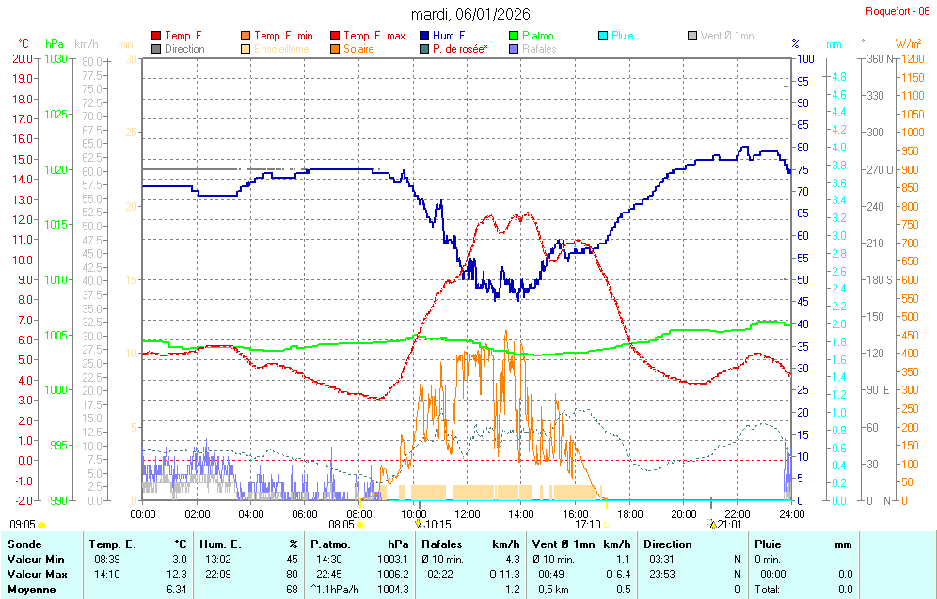This screenshot has width=937, height=599.
Task: Click the sun icon next to 08:05
Action: 360,525
